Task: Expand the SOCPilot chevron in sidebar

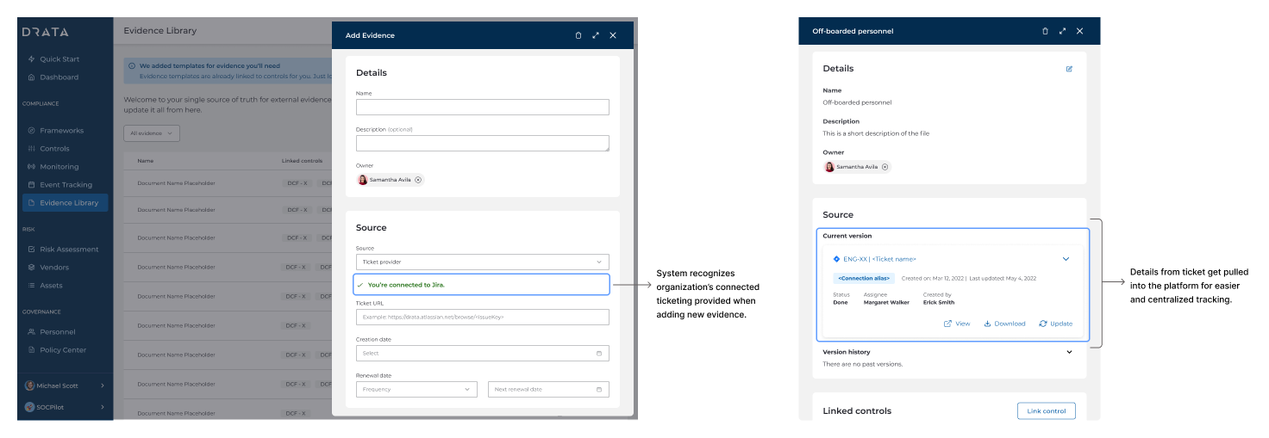Action: click(103, 406)
